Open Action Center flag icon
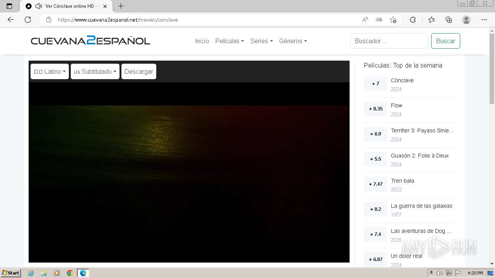The width and height of the screenshot is (495, 278). tap(458, 273)
